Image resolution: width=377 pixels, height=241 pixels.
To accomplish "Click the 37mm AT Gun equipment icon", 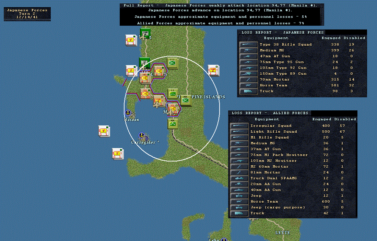I will coord(239,149).
